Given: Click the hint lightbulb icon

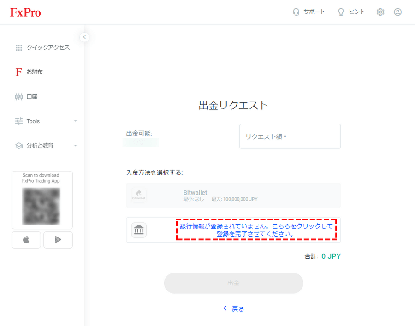Looking at the screenshot, I should [341, 12].
